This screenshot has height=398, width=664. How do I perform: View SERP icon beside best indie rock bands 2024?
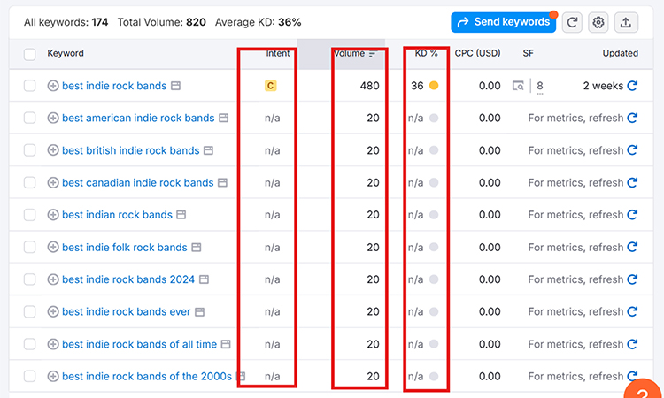coord(205,279)
